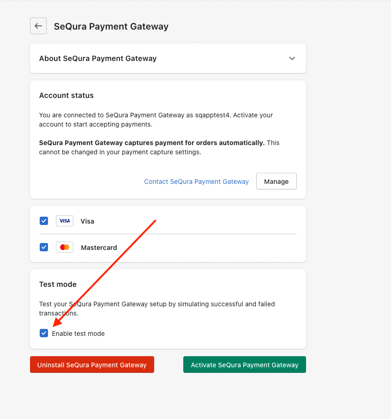The width and height of the screenshot is (391, 419).
Task: Click the Manage button
Action: 276,181
